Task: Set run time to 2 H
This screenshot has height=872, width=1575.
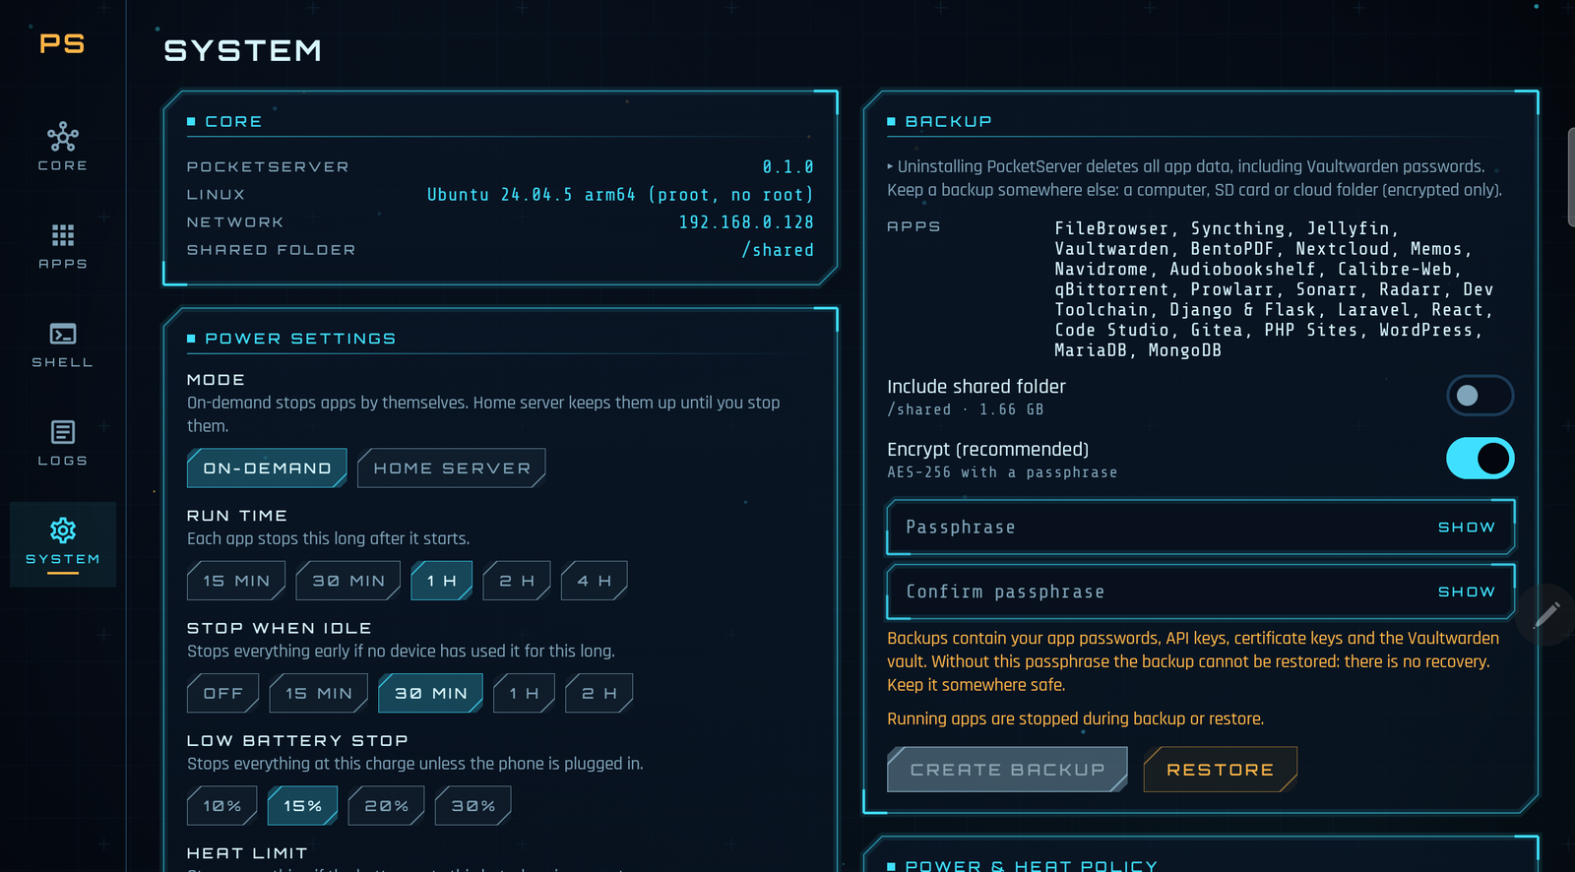Action: pyautogui.click(x=517, y=581)
